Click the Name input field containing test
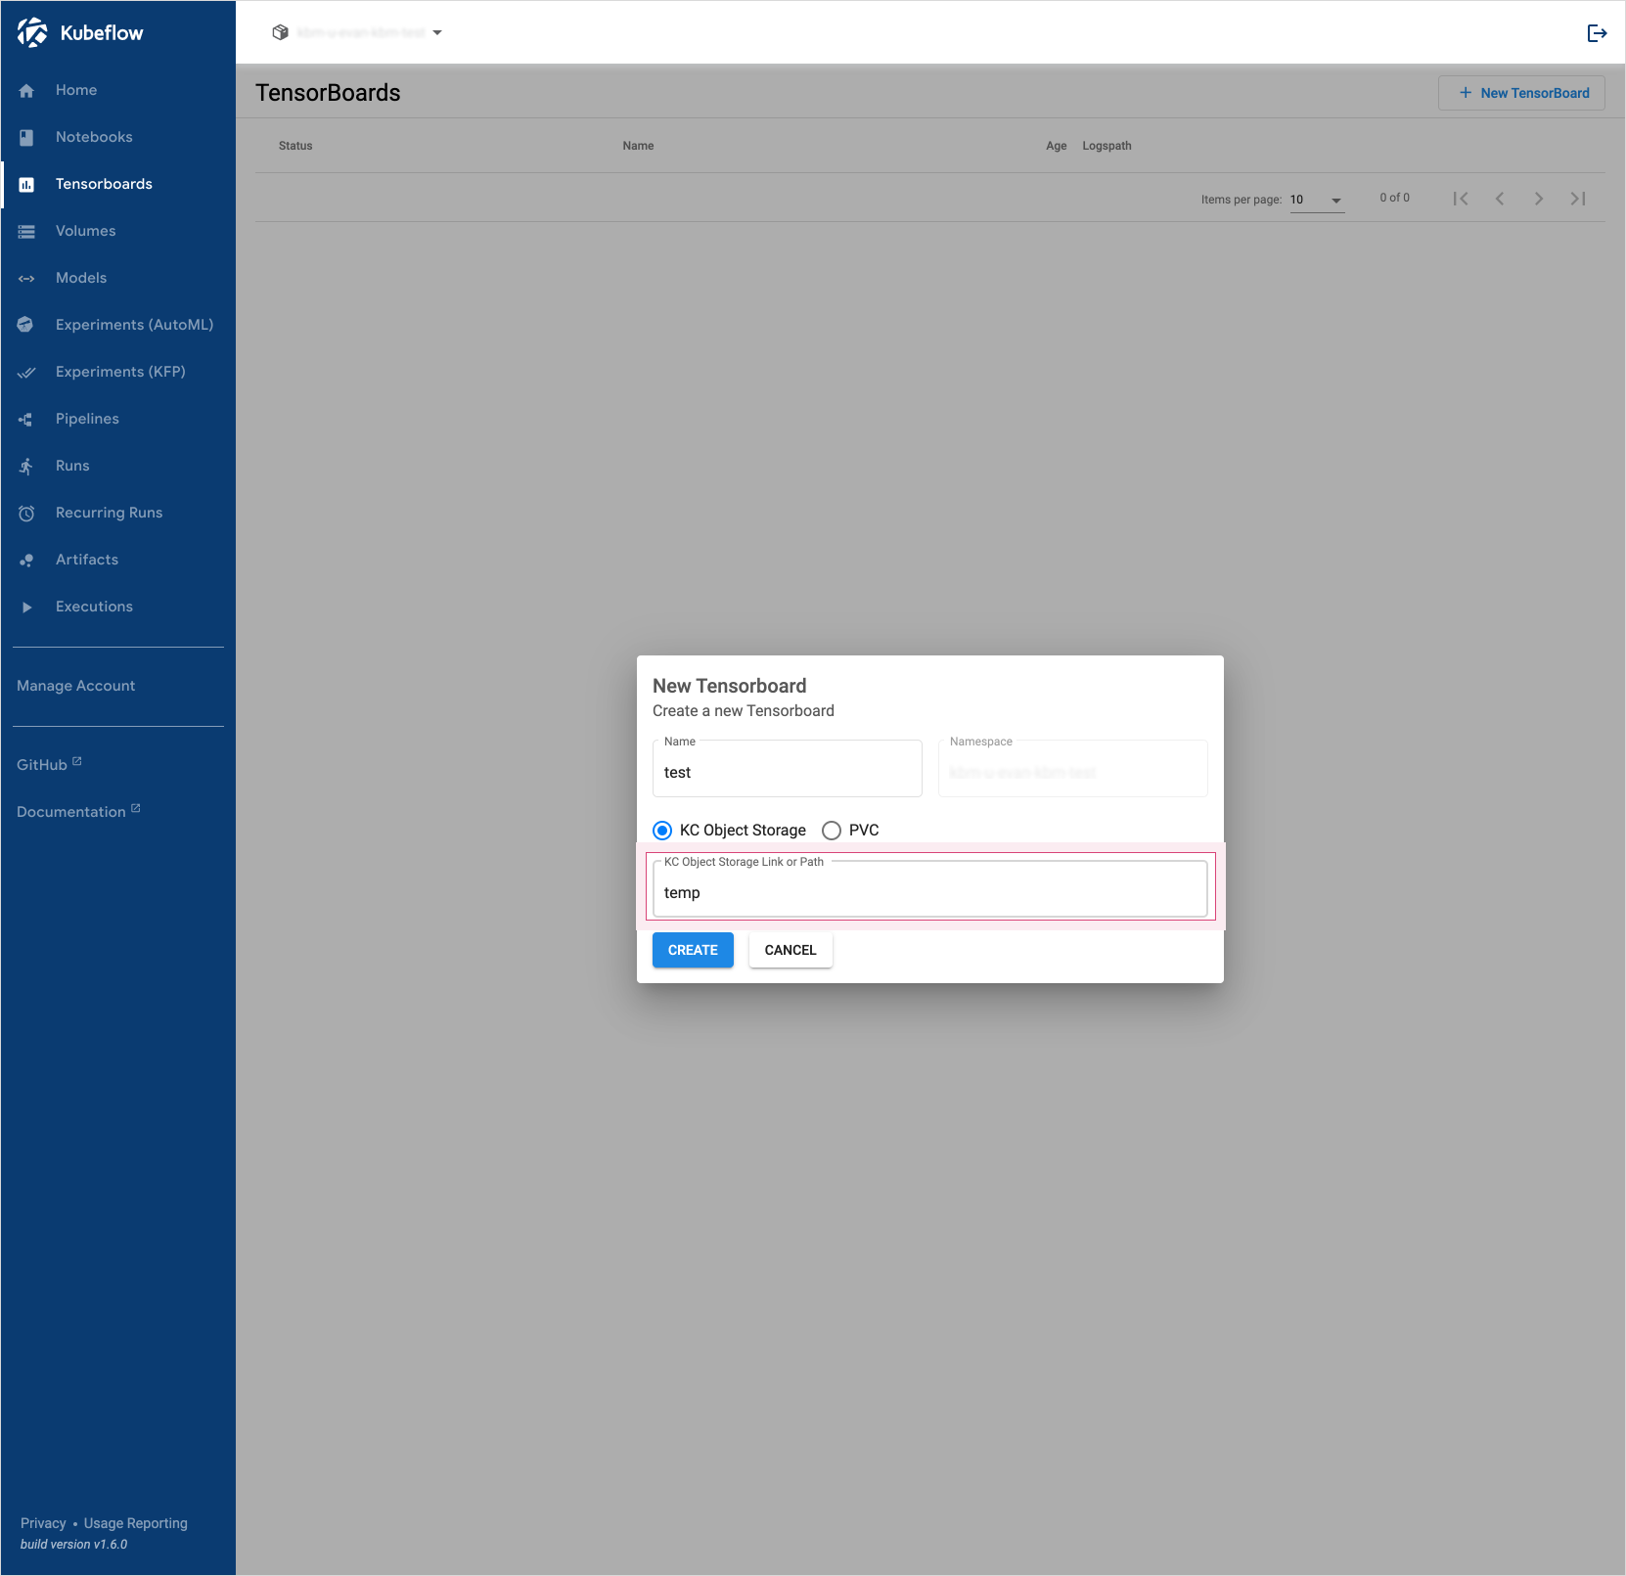Viewport: 1626px width, 1576px height. [788, 769]
